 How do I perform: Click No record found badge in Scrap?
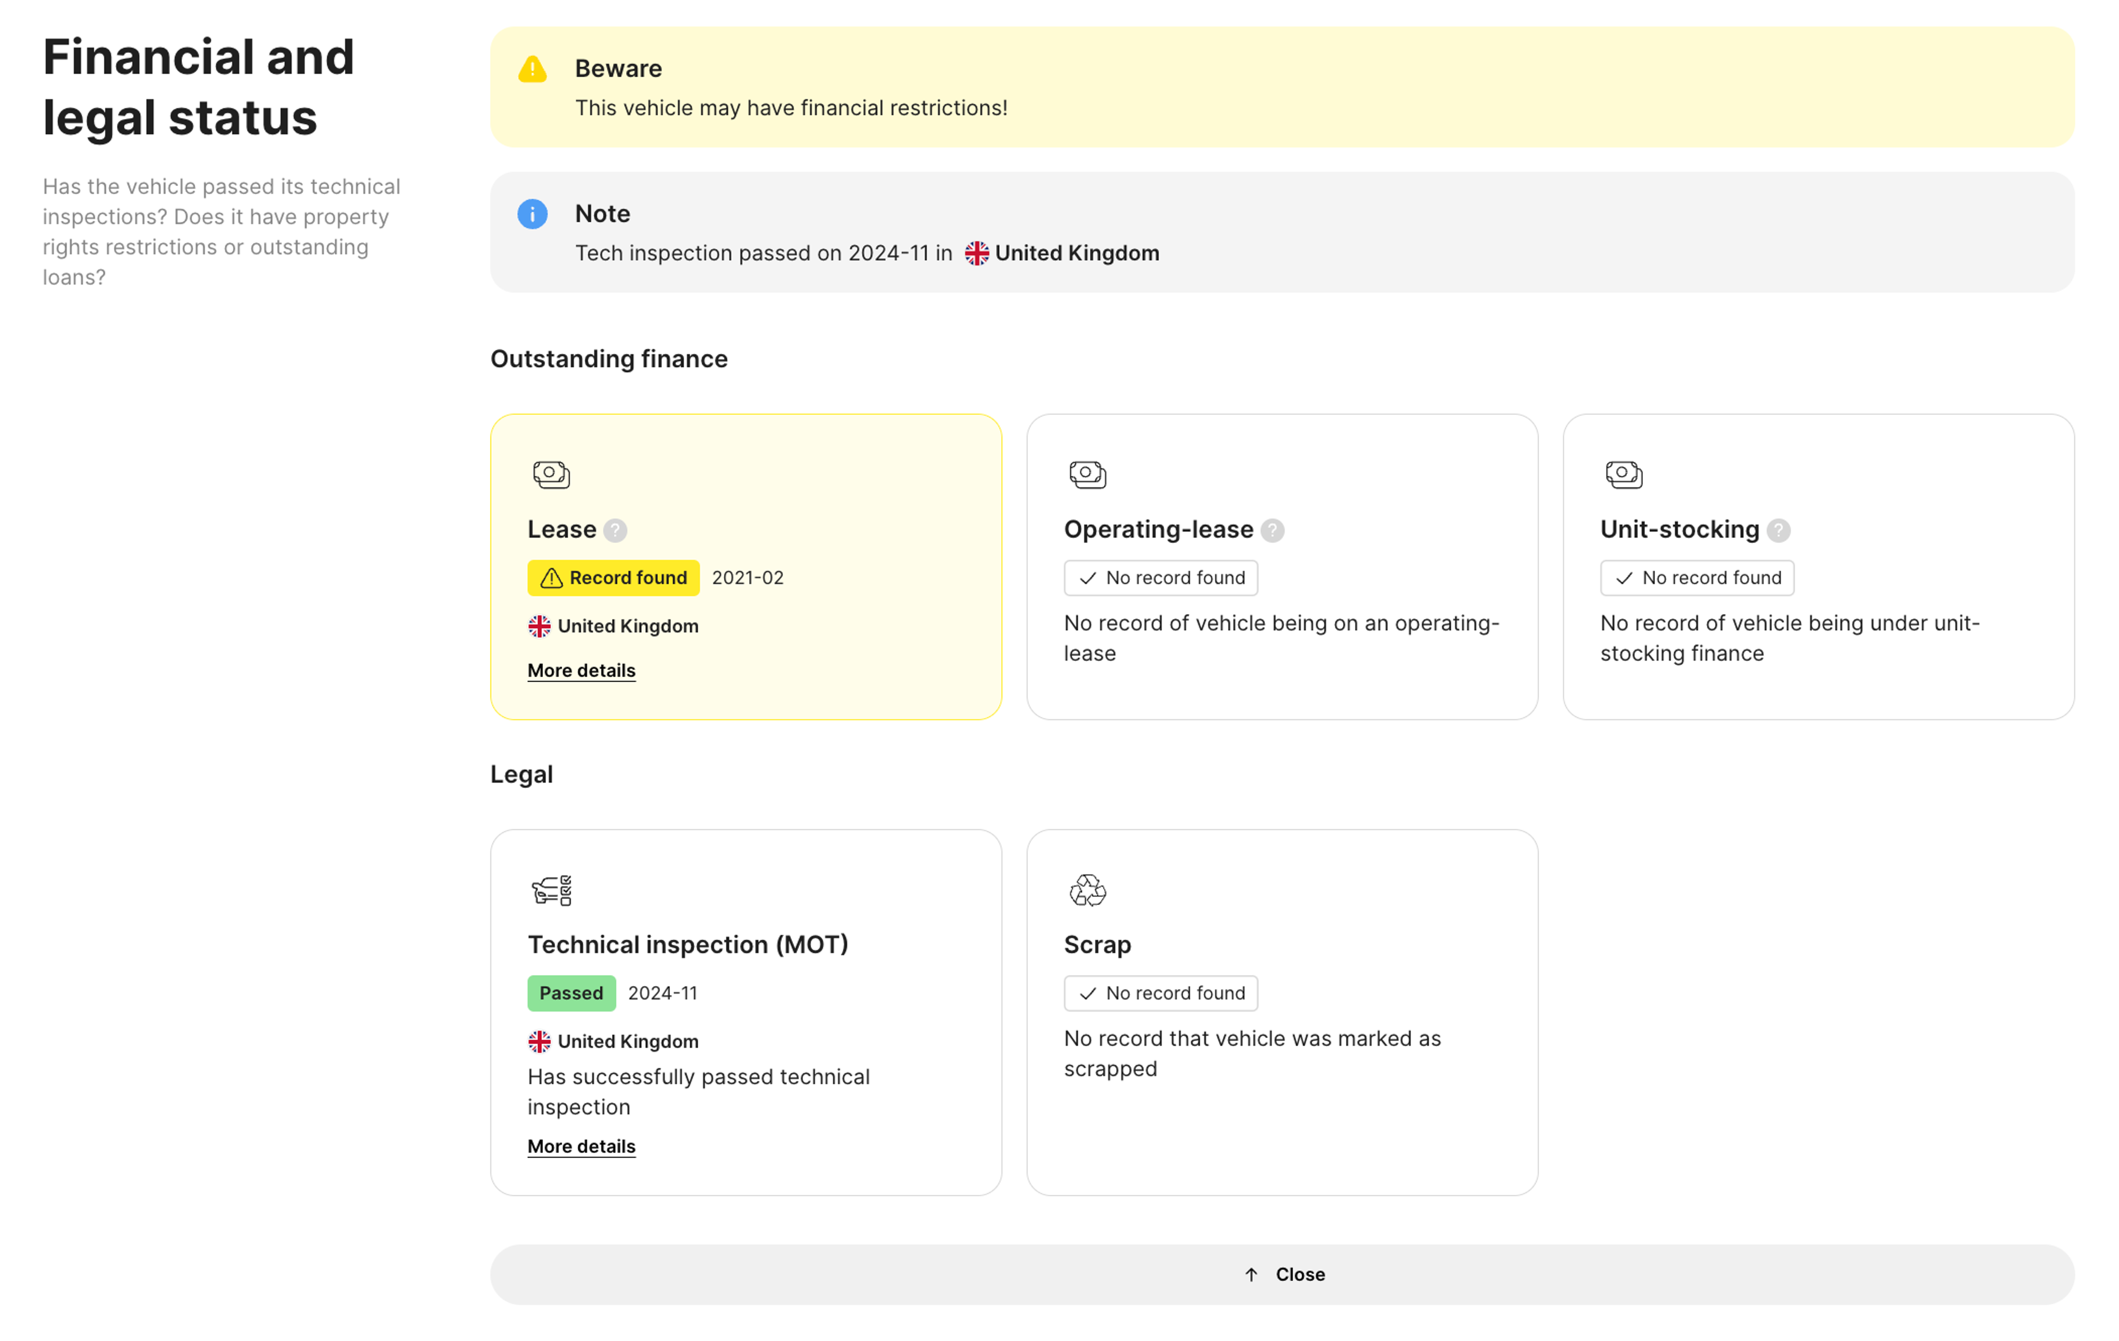click(1160, 993)
